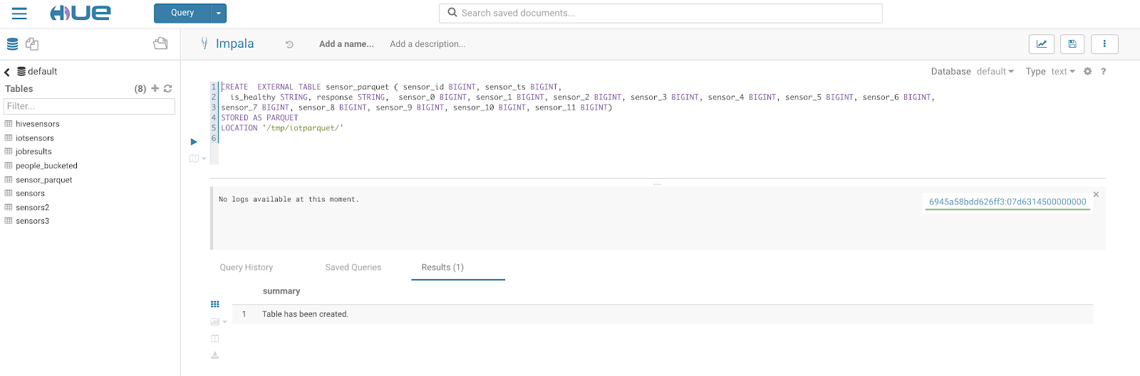Switch to the Query History tab
Image resolution: width=1140 pixels, height=376 pixels.
[x=247, y=268]
